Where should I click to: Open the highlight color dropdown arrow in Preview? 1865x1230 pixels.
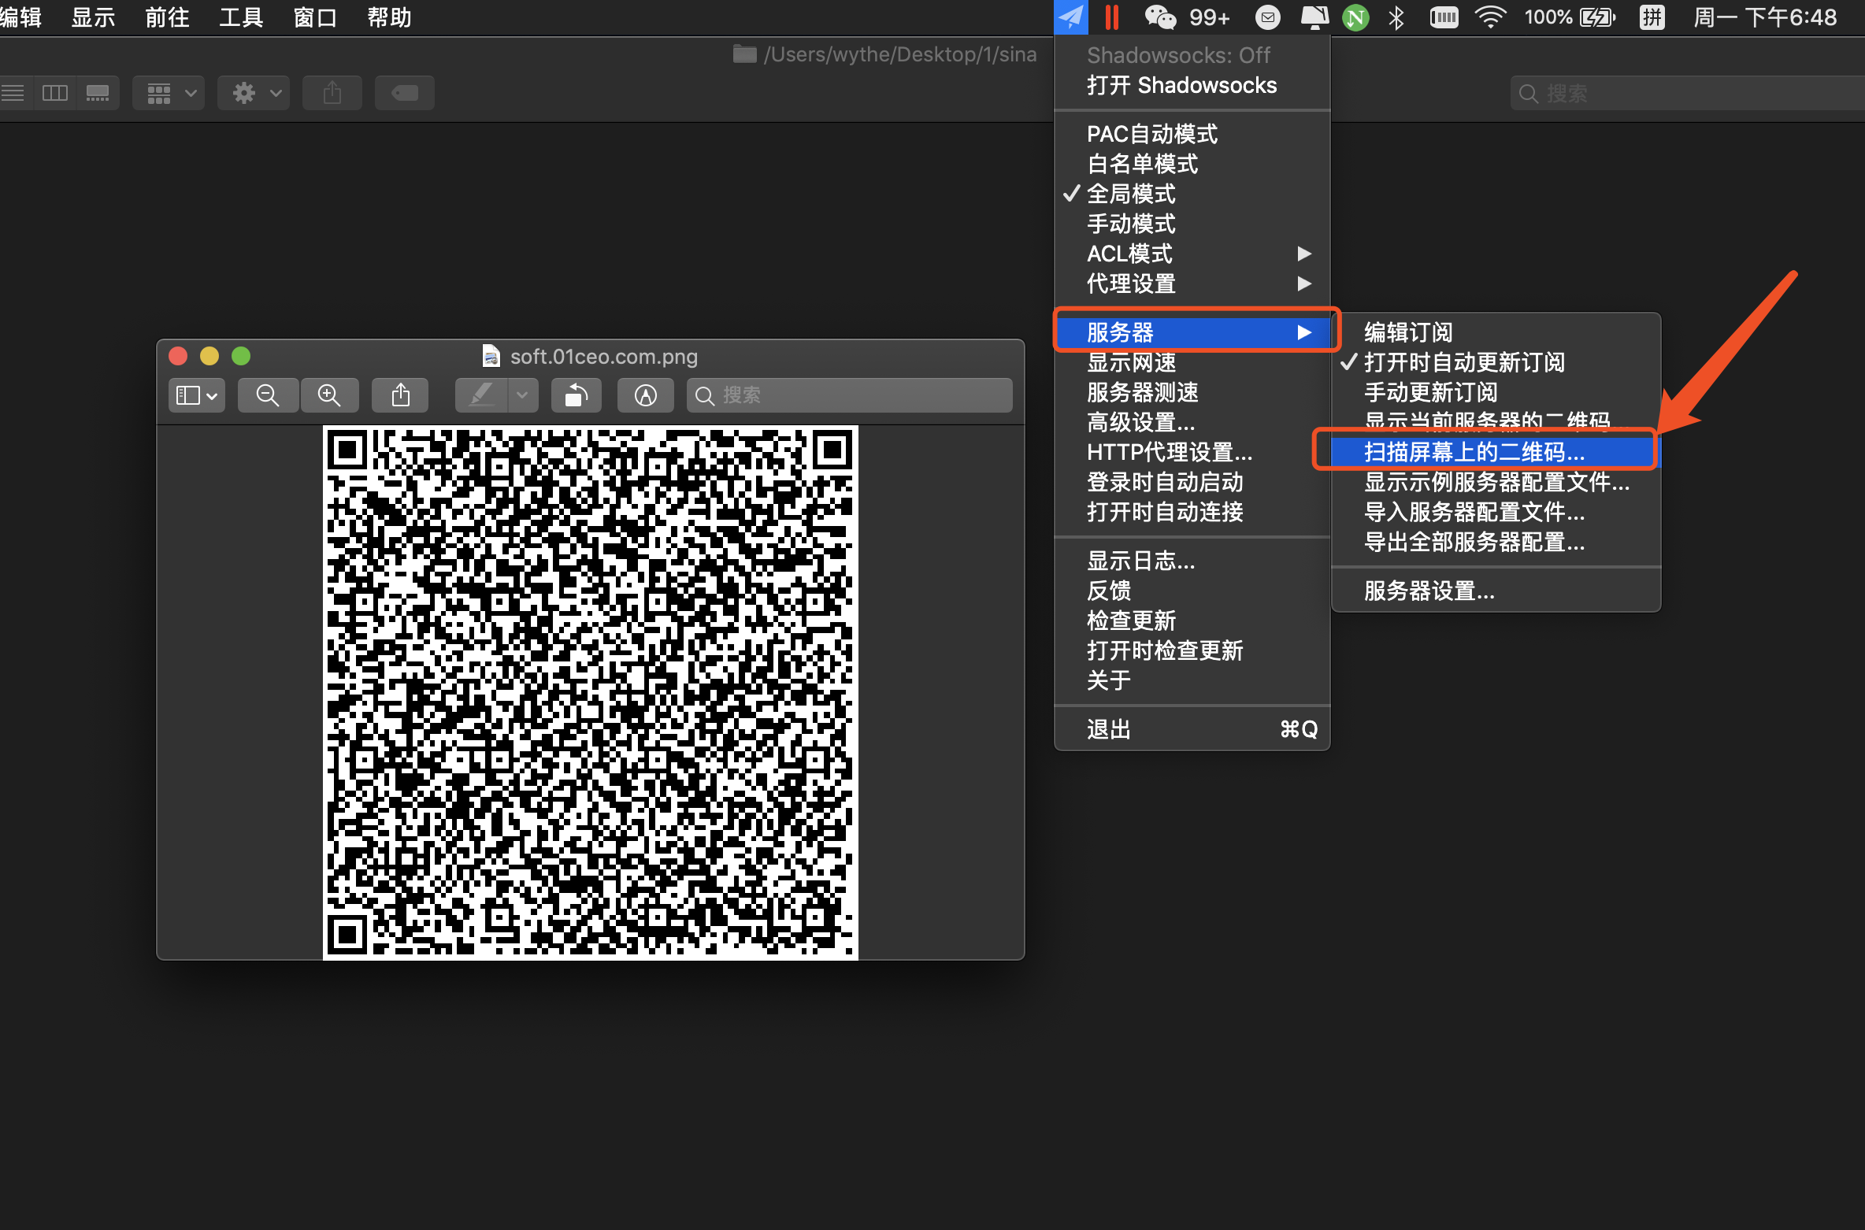[523, 395]
